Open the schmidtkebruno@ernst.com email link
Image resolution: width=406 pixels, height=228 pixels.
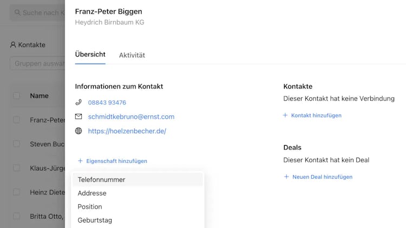coord(131,116)
